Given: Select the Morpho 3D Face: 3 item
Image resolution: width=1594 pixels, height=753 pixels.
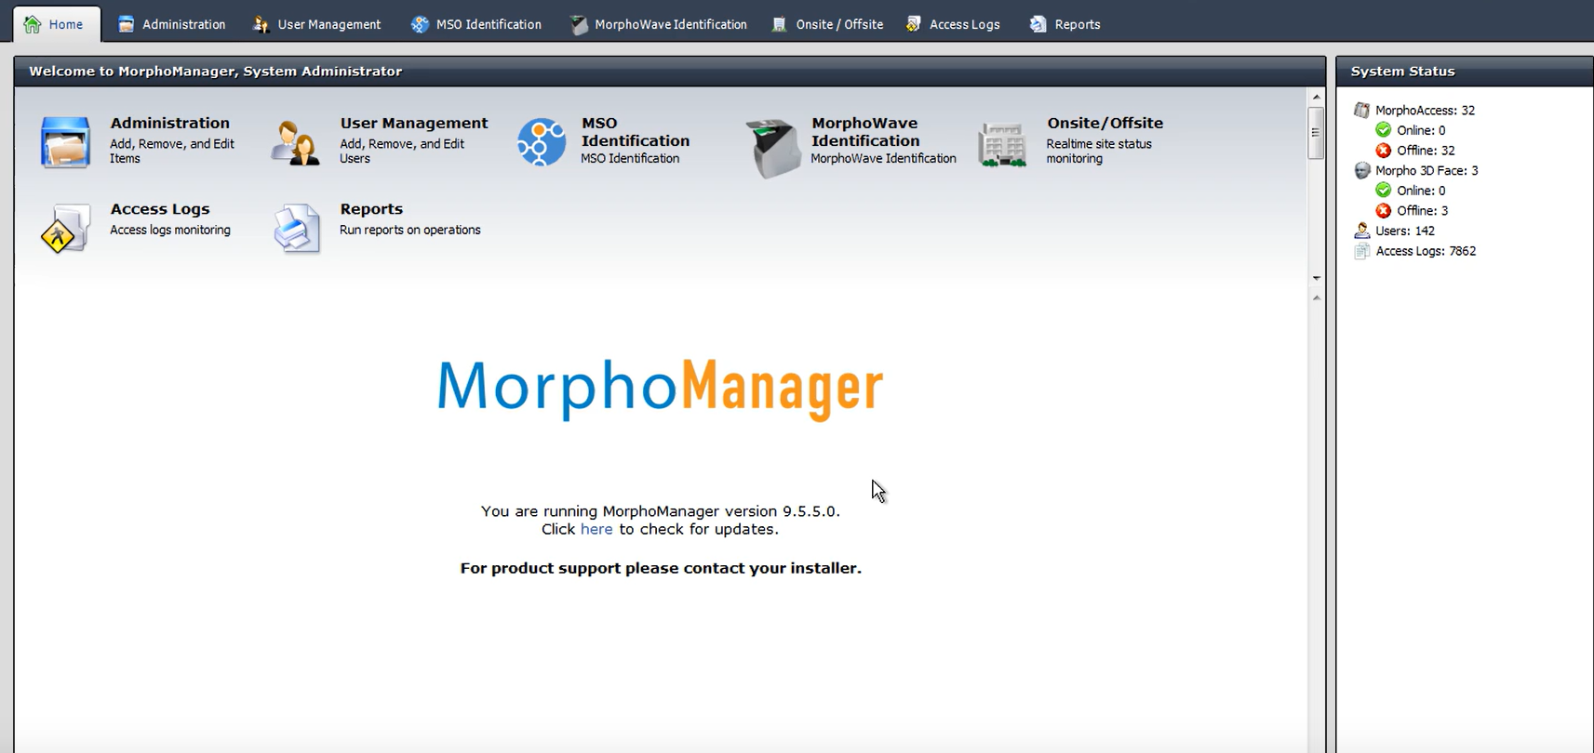Looking at the screenshot, I should 1426,170.
